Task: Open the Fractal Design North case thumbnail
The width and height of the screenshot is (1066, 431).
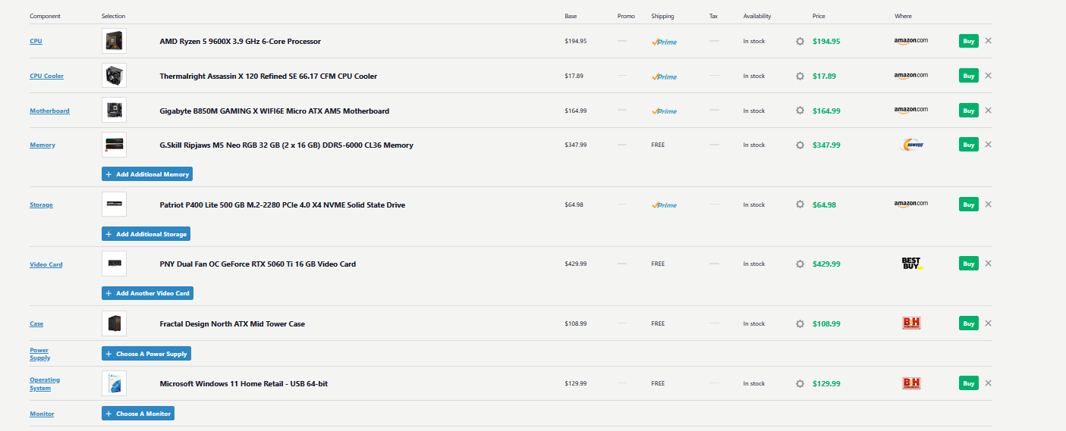Action: click(x=114, y=323)
